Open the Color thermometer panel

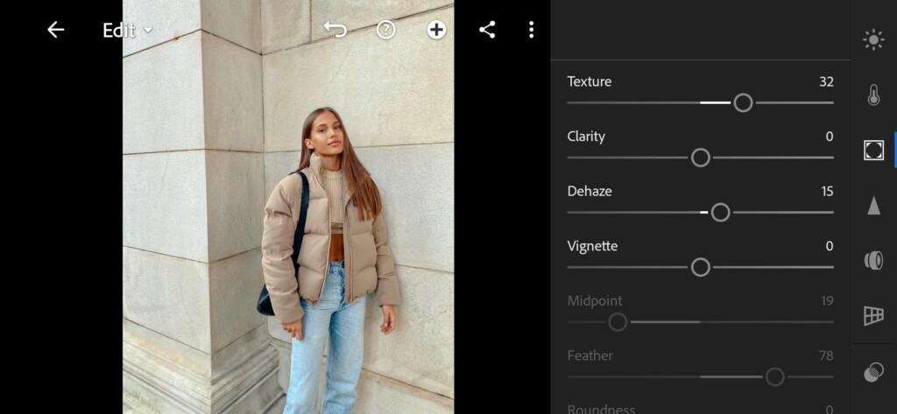coord(873,95)
